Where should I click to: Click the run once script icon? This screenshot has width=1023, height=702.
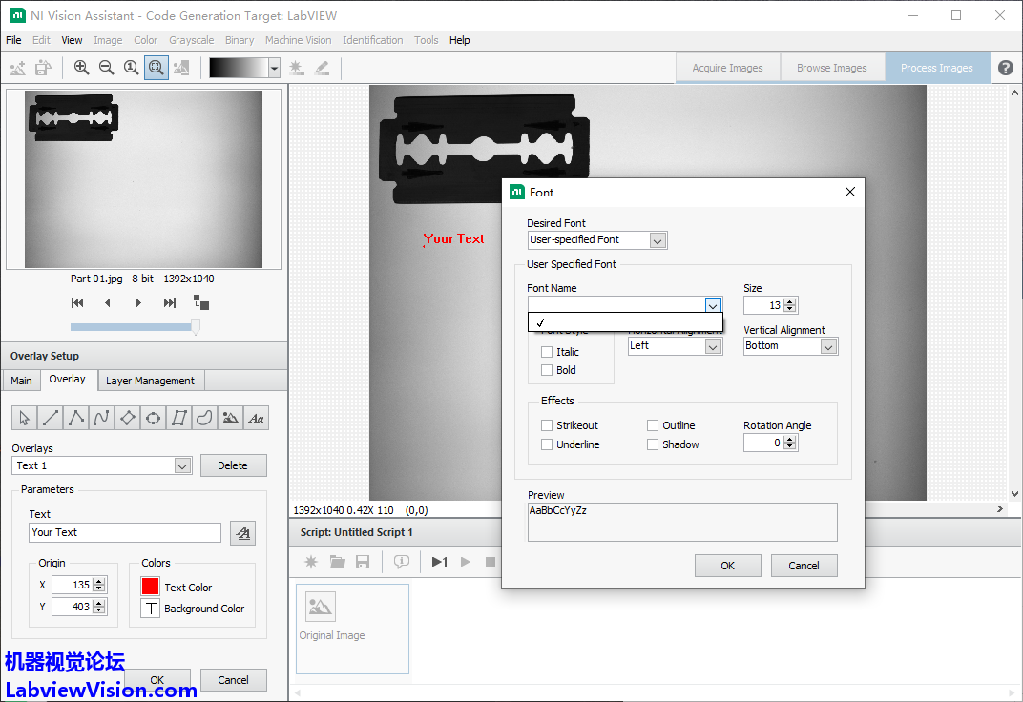click(440, 562)
